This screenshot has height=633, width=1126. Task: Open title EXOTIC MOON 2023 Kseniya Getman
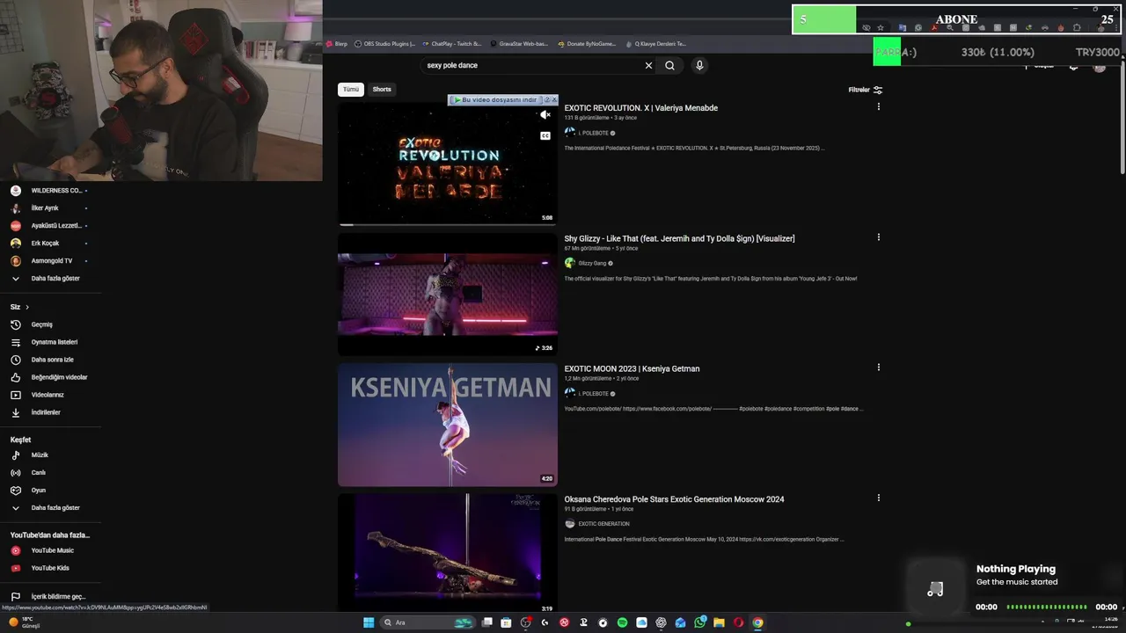[632, 368]
